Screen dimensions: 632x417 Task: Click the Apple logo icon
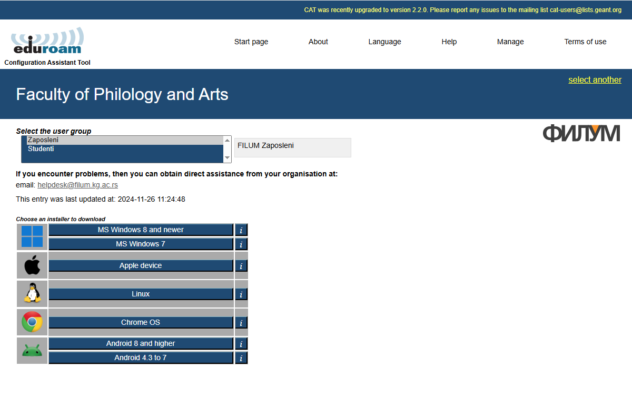pyautogui.click(x=32, y=265)
